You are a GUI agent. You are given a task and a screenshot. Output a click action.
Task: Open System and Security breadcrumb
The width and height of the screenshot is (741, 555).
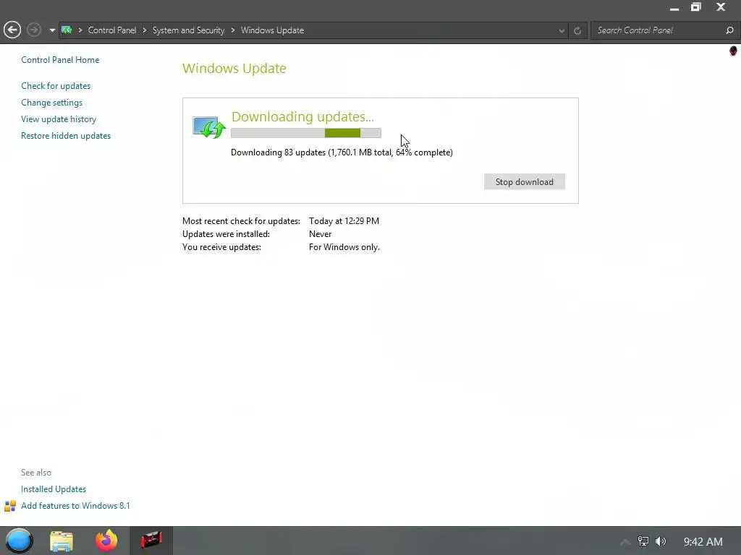click(x=188, y=30)
